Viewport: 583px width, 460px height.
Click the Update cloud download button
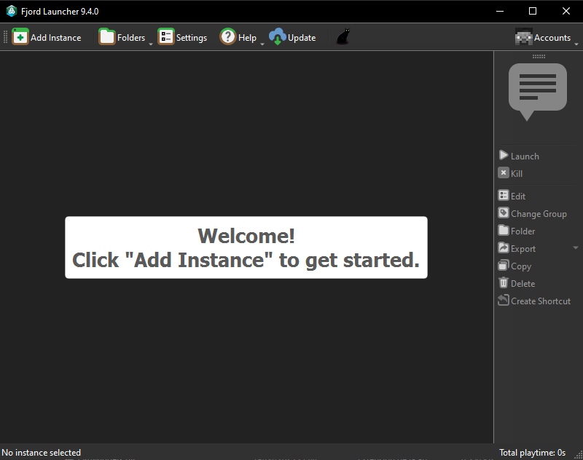(292, 37)
